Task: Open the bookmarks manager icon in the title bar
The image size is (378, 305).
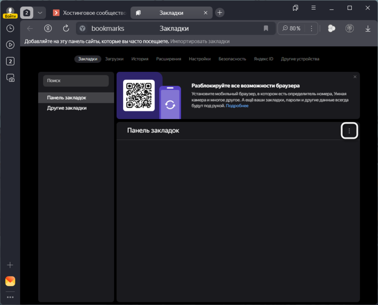Action: (295, 8)
